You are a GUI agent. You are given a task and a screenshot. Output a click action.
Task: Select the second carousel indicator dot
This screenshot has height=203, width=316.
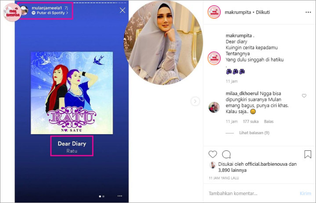[x=104, y=196]
